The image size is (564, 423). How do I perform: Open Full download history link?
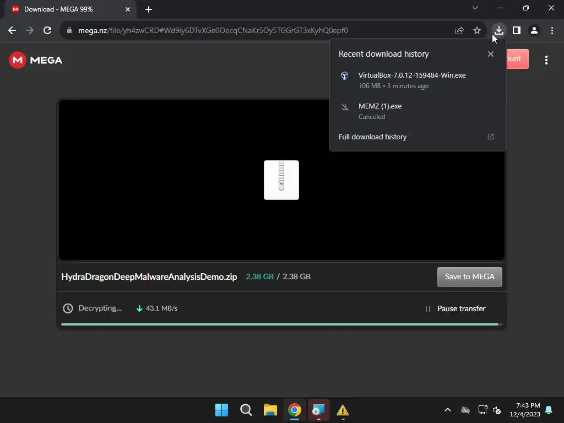[373, 137]
